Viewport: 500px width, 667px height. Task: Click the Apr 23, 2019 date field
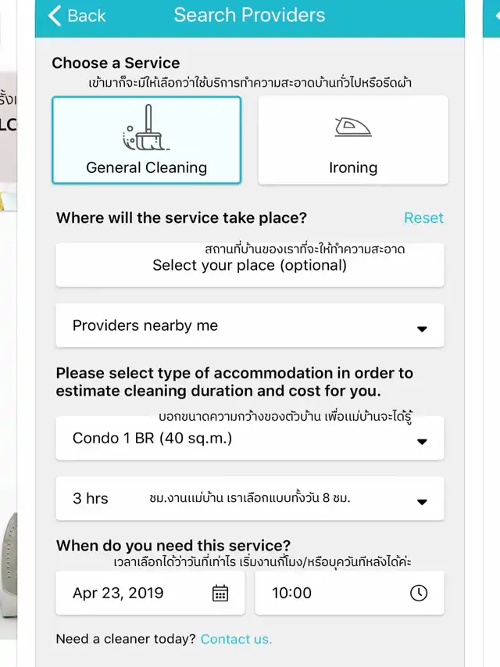(x=150, y=593)
